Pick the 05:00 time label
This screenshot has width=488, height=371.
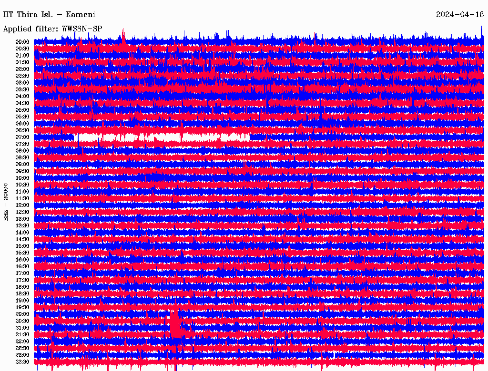tap(22, 110)
